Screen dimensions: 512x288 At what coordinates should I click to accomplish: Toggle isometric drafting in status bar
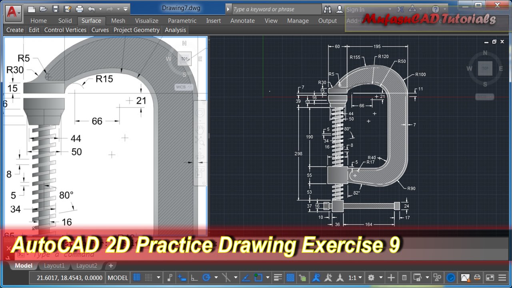click(226, 278)
